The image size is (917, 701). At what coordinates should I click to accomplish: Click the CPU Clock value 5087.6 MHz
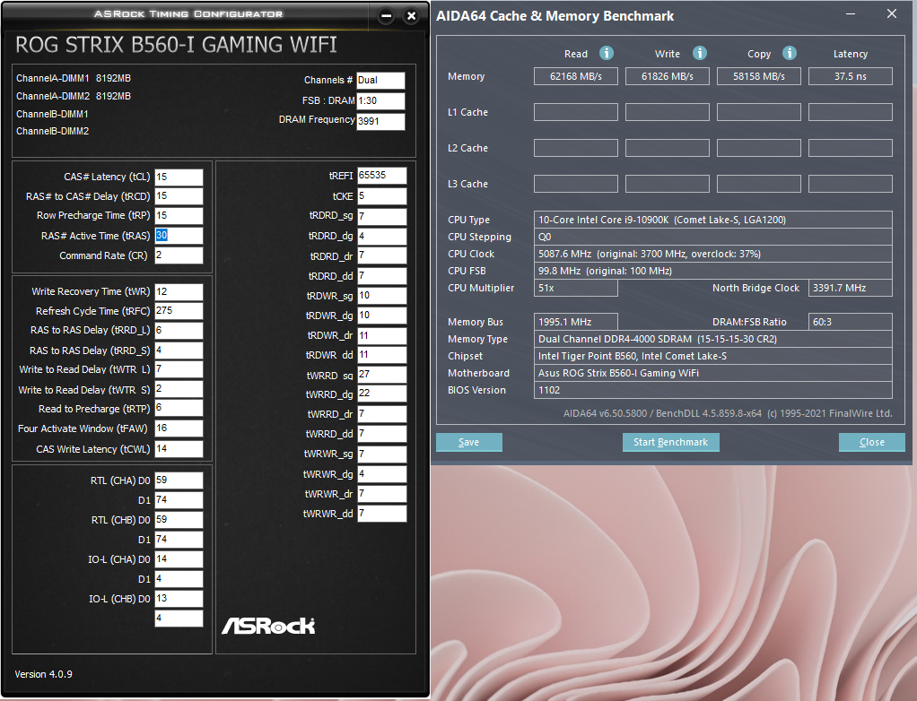713,254
